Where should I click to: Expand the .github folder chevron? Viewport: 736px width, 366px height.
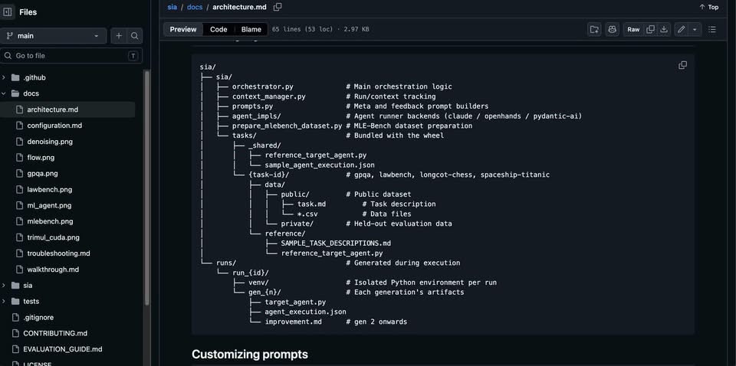[4, 78]
